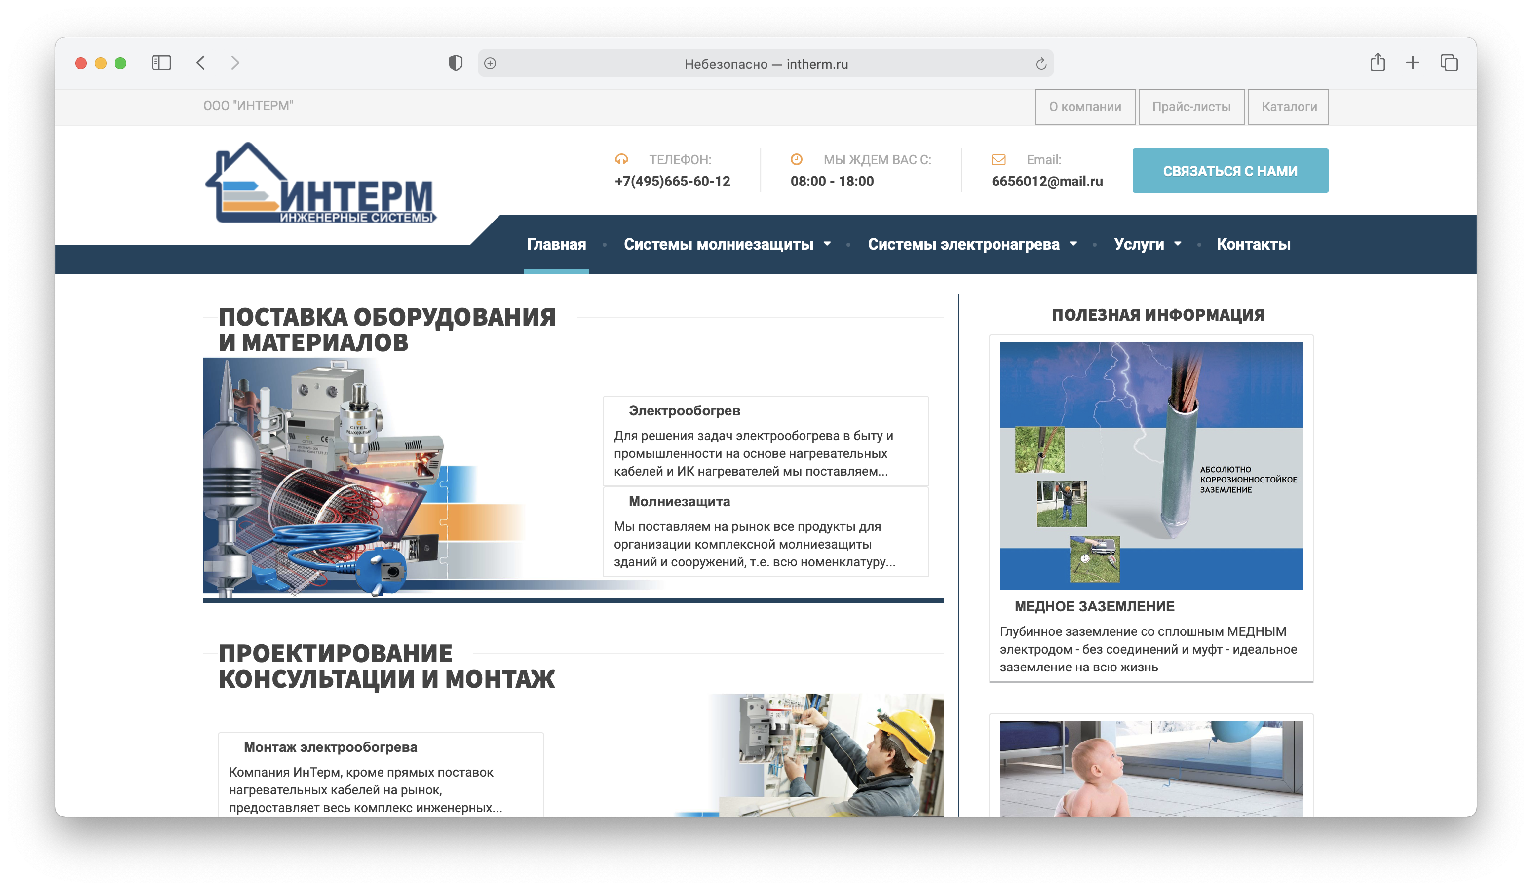
Task: Click the СВЯЗАТЬСЯ С НАМИ button
Action: tap(1230, 171)
